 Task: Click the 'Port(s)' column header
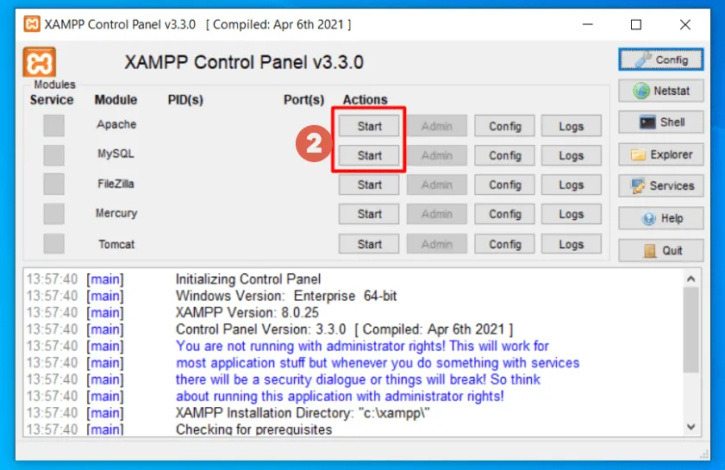point(303,100)
